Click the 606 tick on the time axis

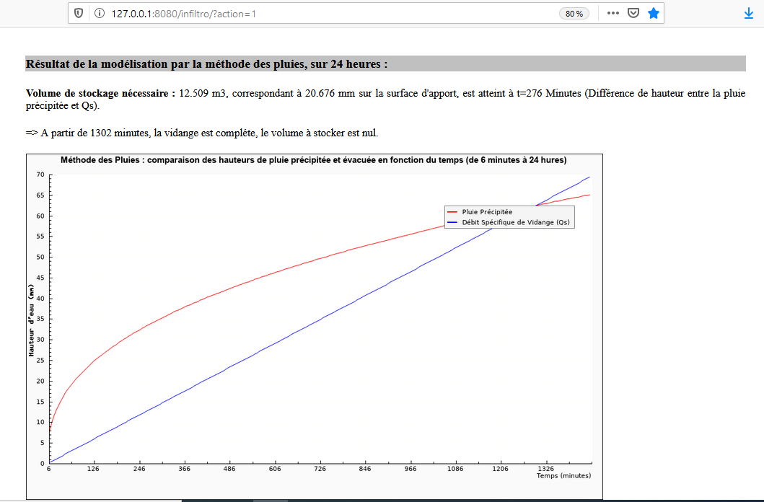[275, 469]
